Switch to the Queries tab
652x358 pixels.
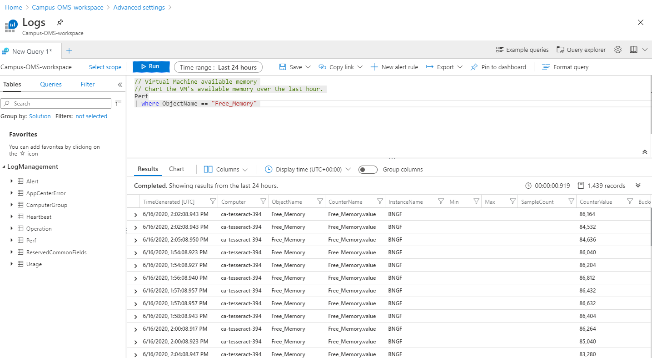click(x=51, y=84)
